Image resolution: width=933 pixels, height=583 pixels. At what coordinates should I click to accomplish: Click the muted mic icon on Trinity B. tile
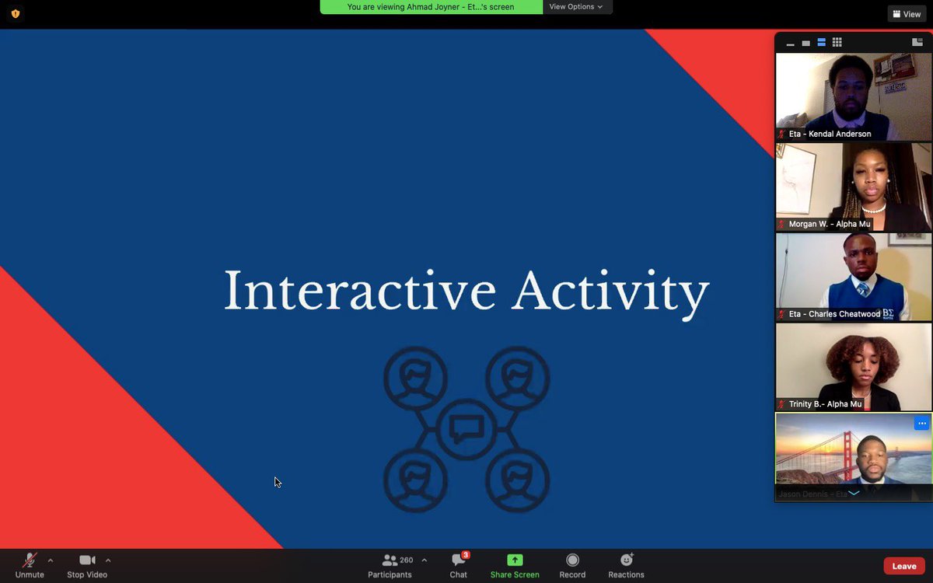782,405
